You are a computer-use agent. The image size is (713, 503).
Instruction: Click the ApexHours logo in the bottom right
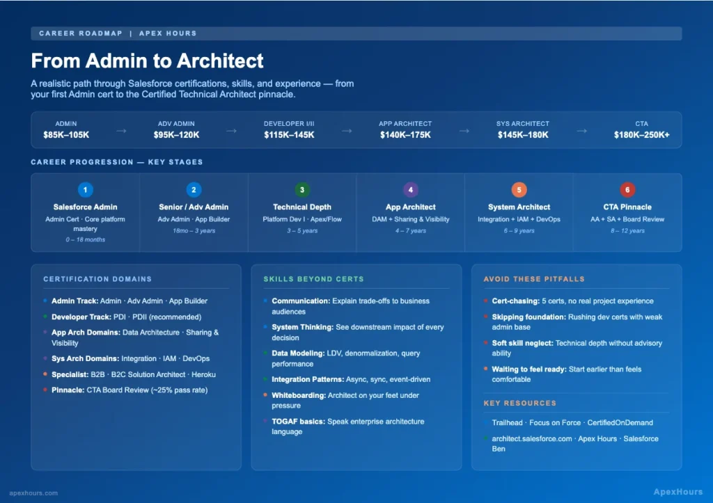pos(673,492)
